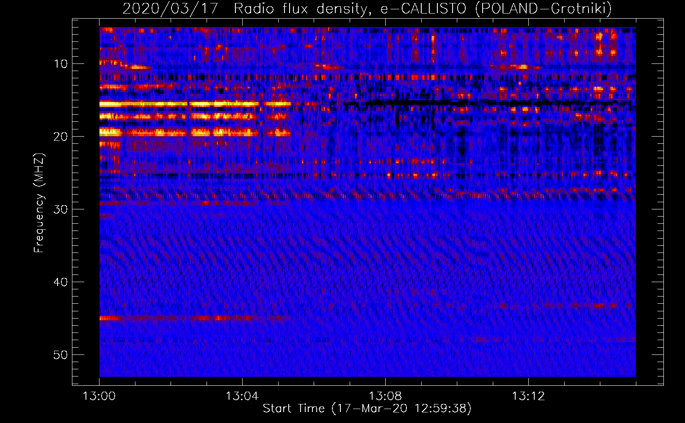The image size is (685, 423).
Task: Click the 'Frequency (MHZ)' axis label
Action: [x=39, y=203]
